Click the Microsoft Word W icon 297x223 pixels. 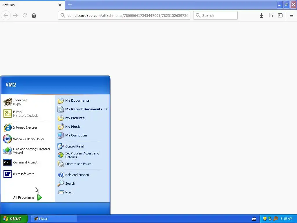click(7, 174)
